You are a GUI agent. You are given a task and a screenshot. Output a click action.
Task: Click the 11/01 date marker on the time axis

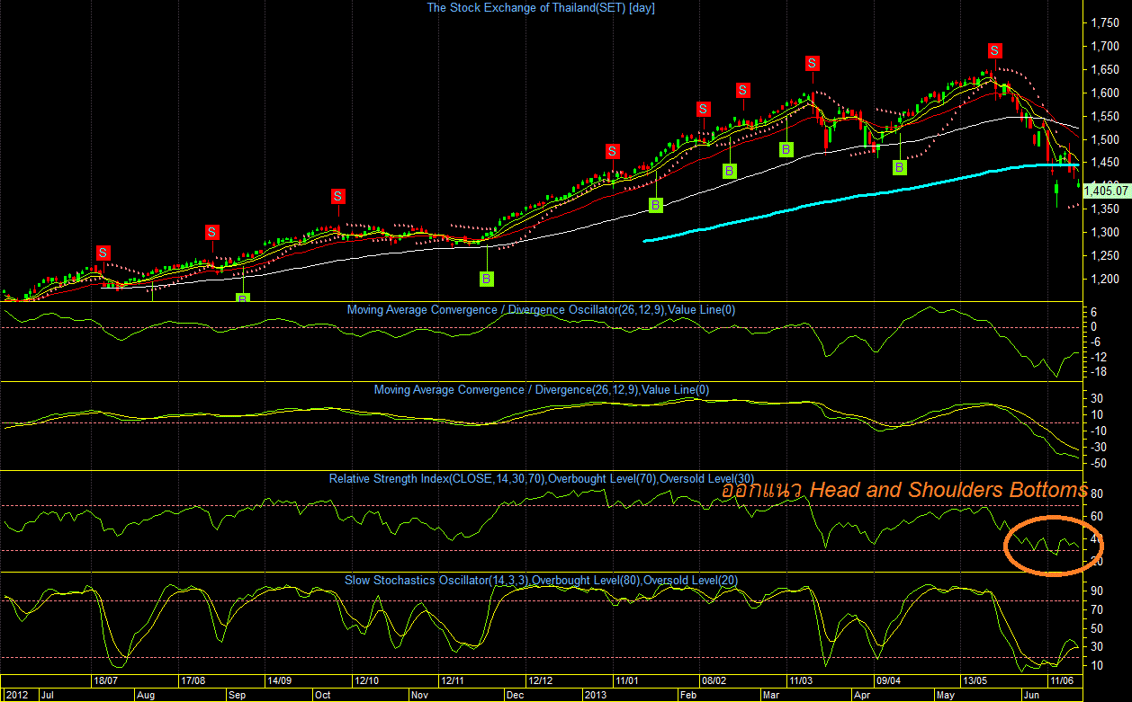[x=626, y=680]
